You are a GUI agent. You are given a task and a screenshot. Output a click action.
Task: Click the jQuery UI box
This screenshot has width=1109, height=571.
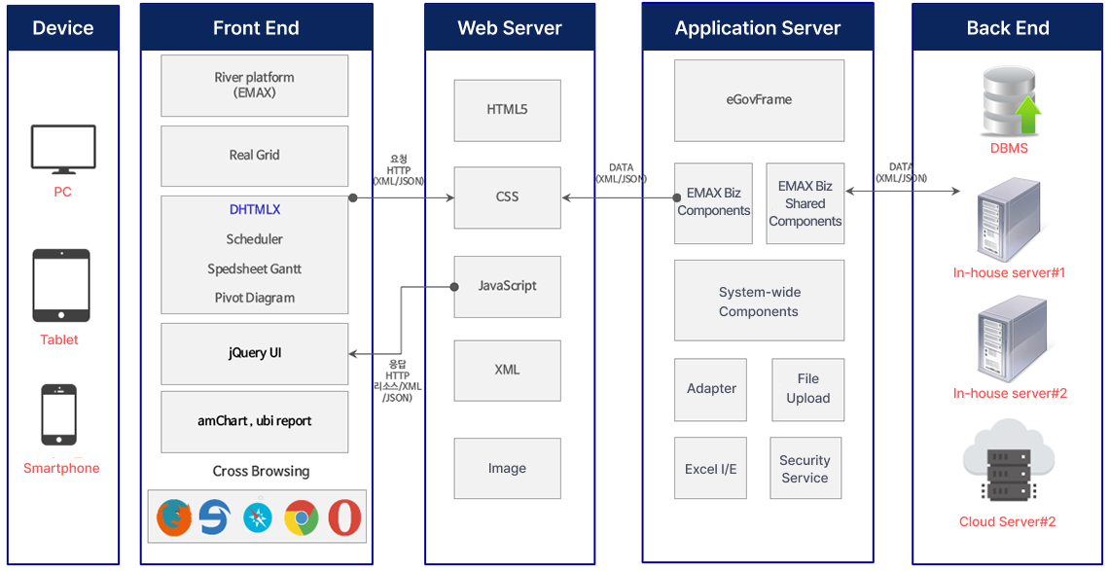point(255,354)
